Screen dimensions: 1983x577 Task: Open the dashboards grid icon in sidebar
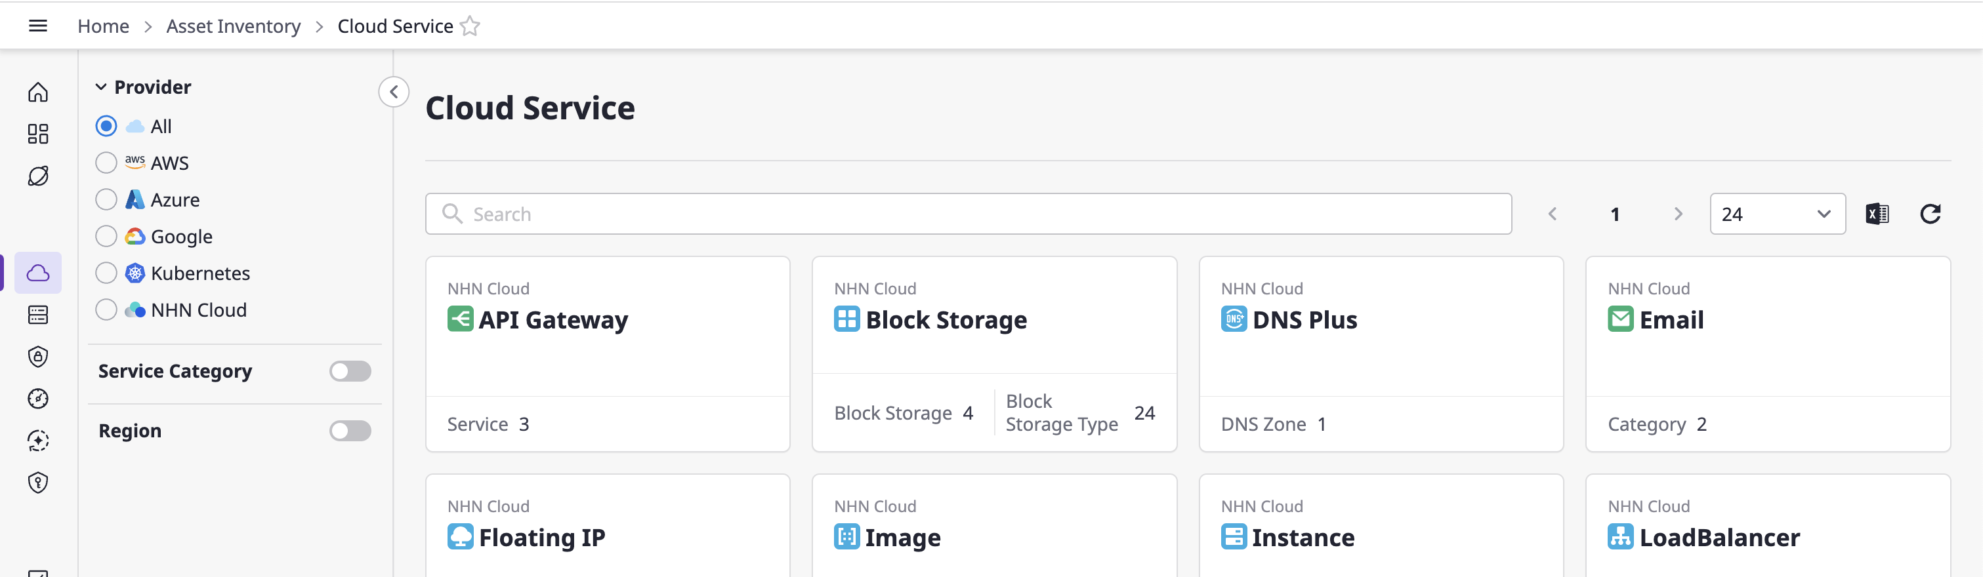[x=37, y=134]
